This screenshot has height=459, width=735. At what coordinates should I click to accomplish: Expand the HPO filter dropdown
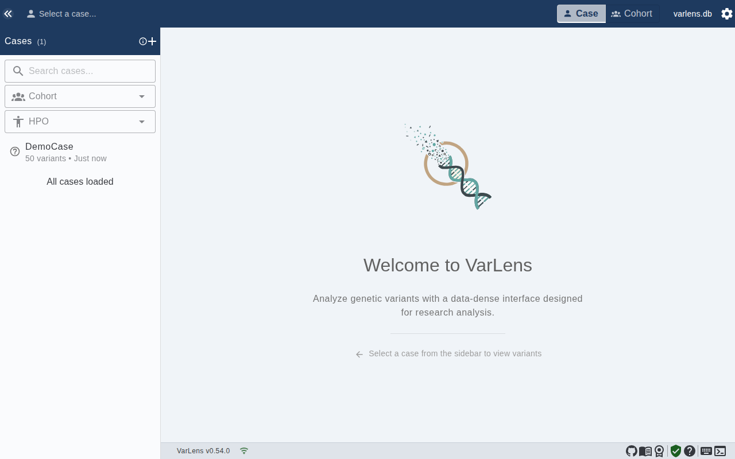(x=80, y=122)
